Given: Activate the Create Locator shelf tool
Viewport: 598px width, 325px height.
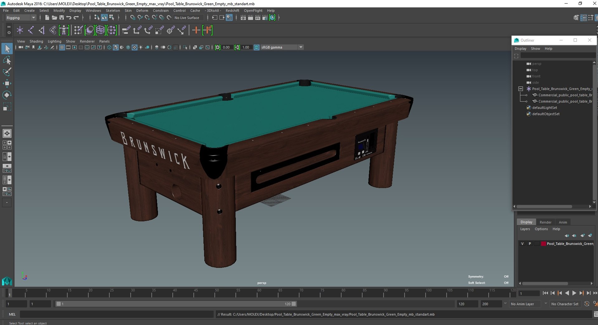Looking at the screenshot, I should 20,30.
